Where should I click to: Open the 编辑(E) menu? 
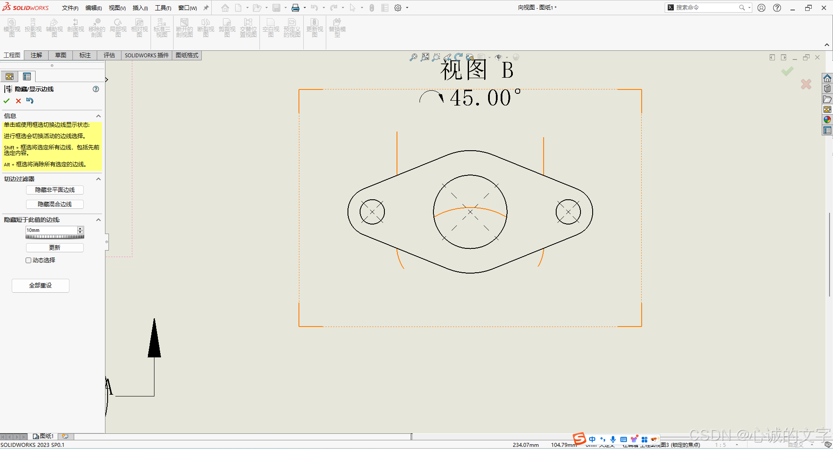(93, 8)
